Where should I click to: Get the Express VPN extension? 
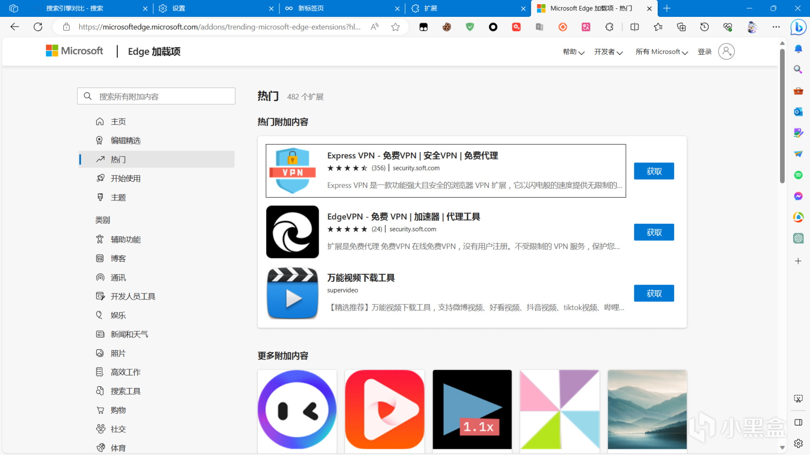654,171
